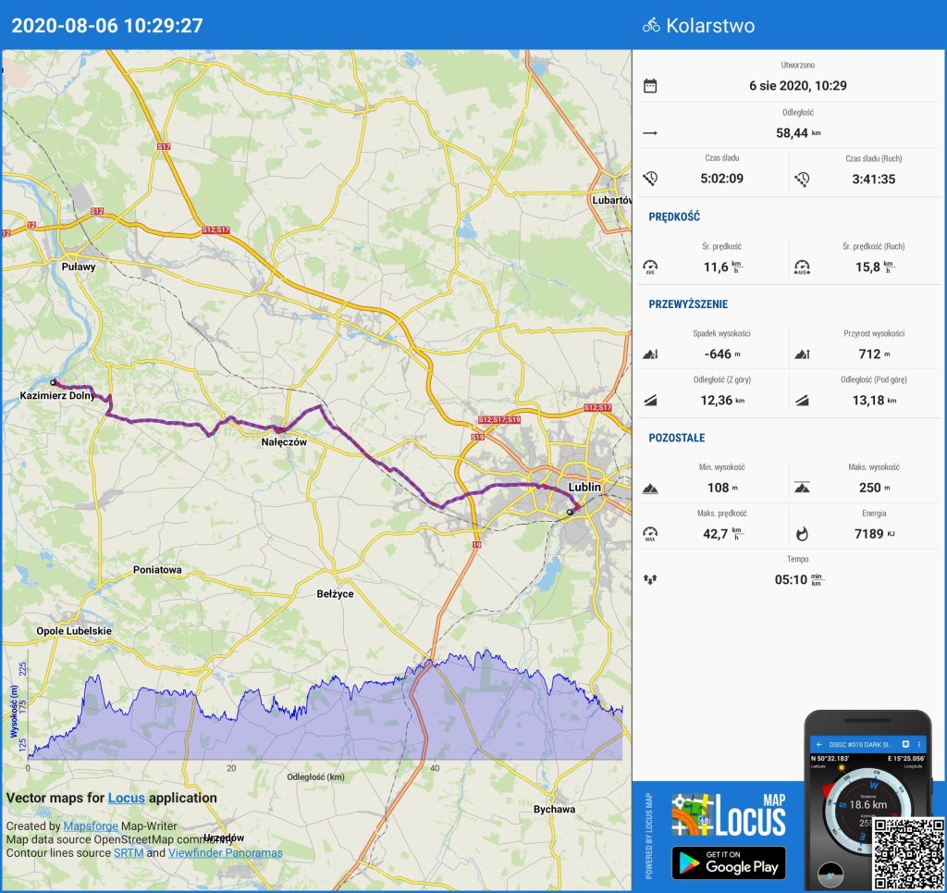Click the elevation gain icon beside 712 m
947x893 pixels.
pyautogui.click(x=801, y=353)
